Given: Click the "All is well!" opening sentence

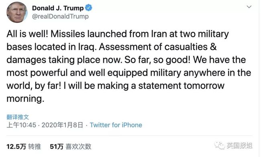Looking at the screenshot, I should [x=27, y=34].
